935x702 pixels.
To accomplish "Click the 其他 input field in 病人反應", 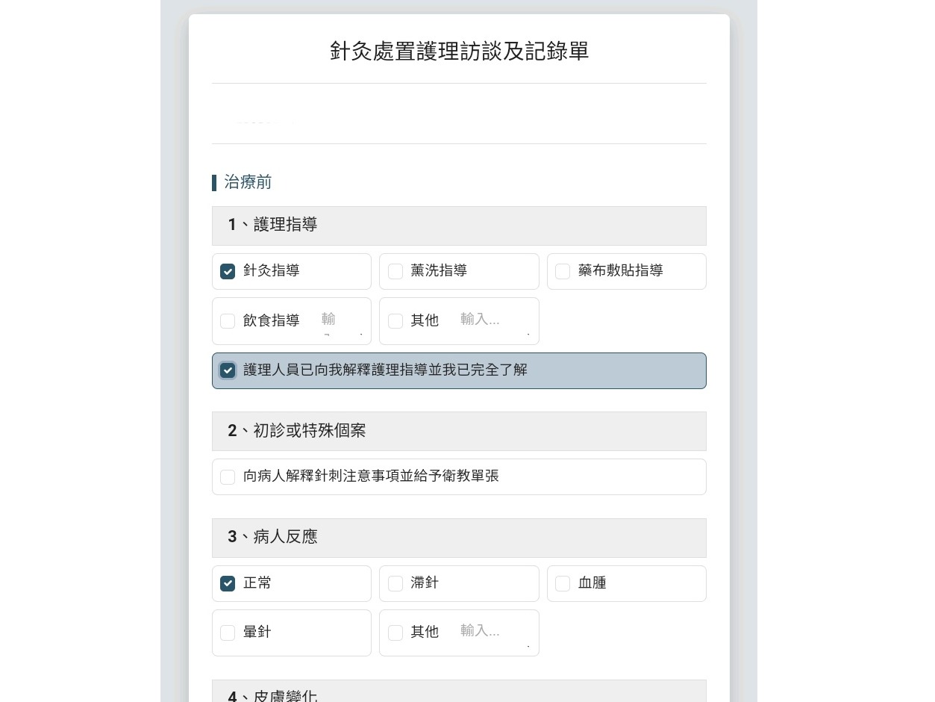I will [x=495, y=633].
